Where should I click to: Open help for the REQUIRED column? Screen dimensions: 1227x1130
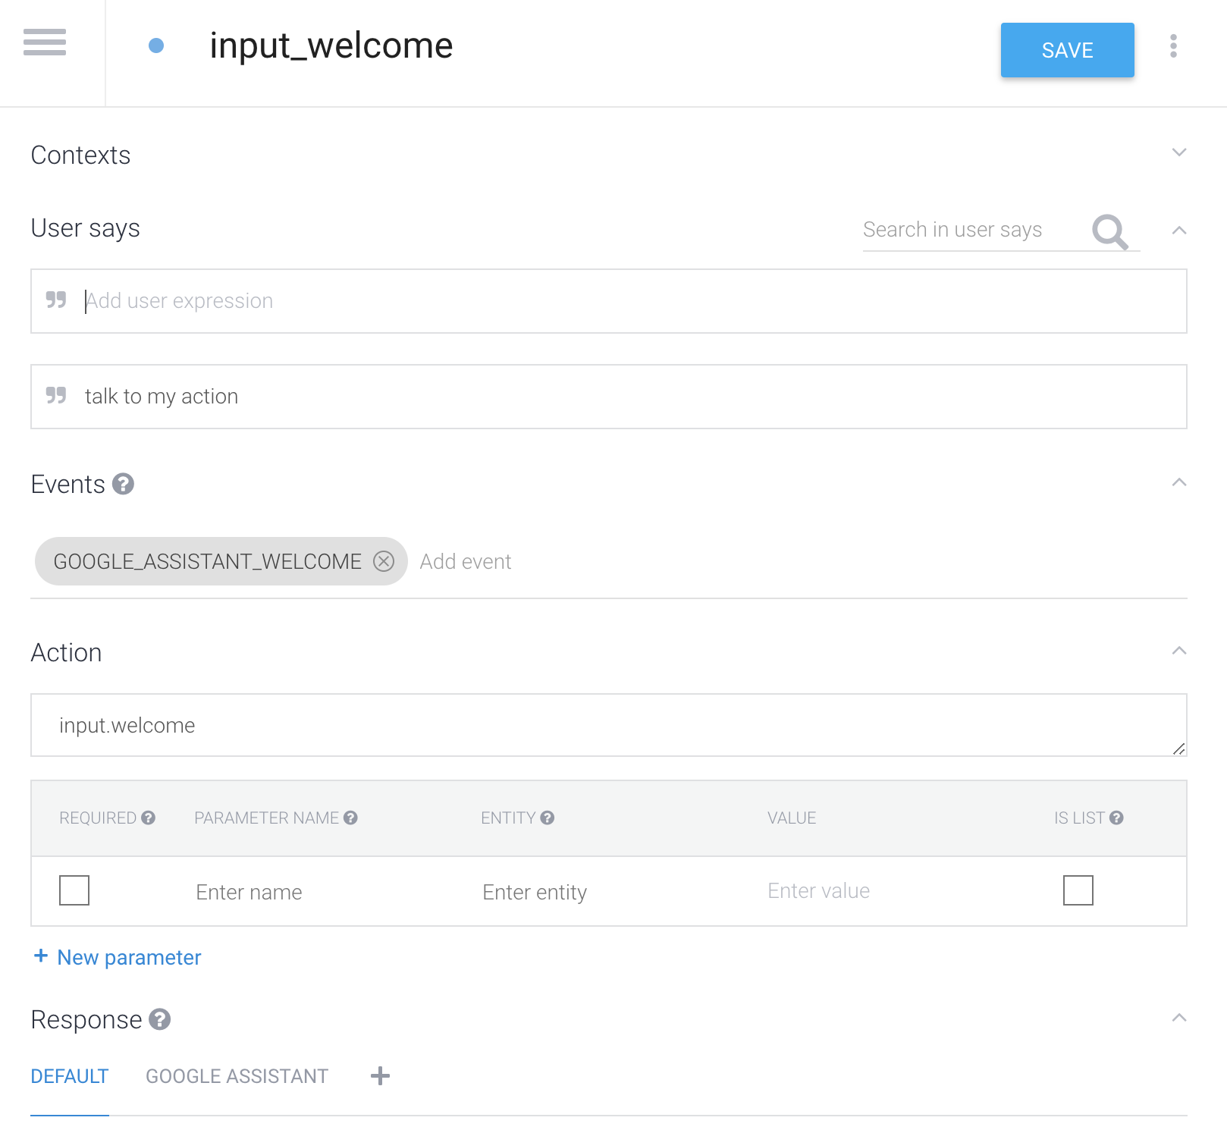[x=148, y=818]
